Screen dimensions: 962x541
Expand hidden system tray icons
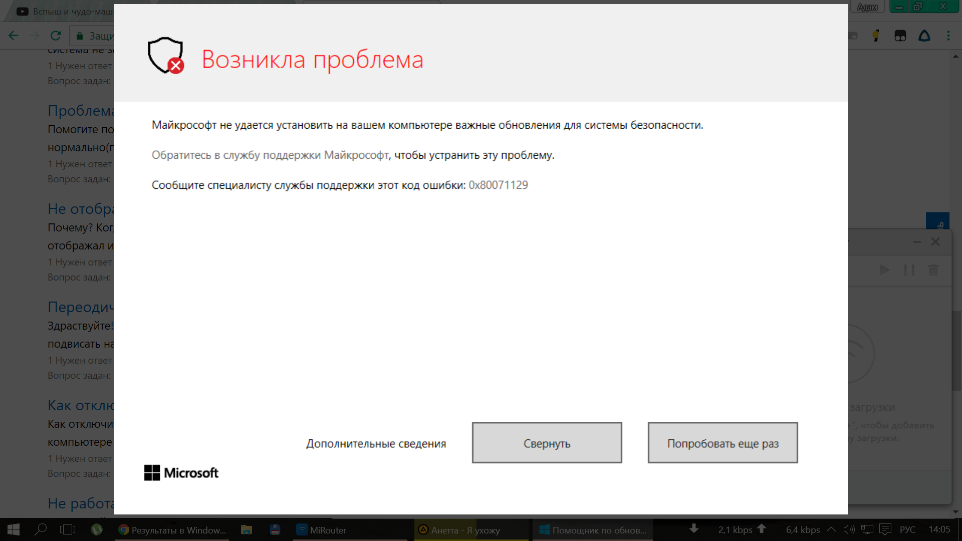point(831,529)
